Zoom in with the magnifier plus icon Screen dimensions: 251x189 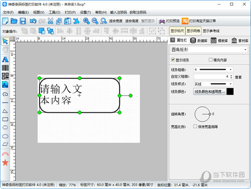click(86, 21)
